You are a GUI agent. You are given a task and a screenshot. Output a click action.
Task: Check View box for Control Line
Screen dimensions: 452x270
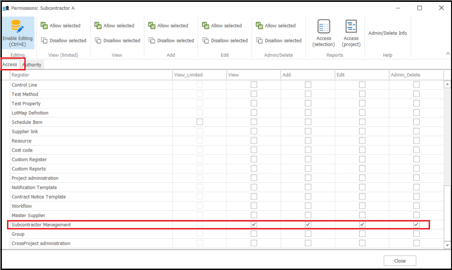[x=254, y=84]
